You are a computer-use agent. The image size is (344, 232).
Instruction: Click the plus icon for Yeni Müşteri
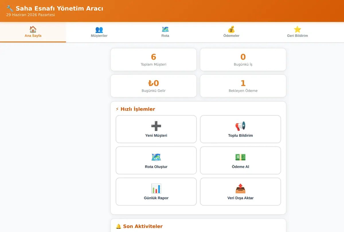156,126
